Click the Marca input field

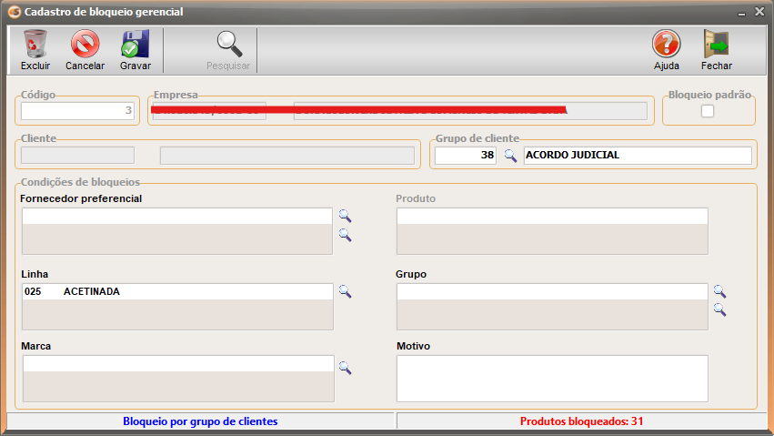tap(177, 364)
